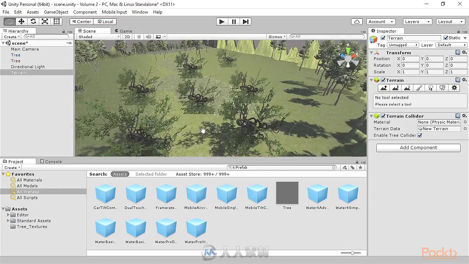The image size is (469, 264).
Task: Select the Scale tool
Action: pos(45,22)
